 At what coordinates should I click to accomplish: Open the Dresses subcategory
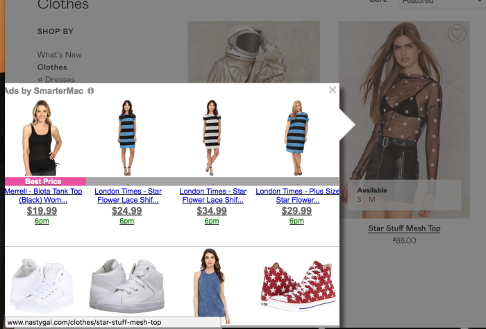pyautogui.click(x=60, y=79)
